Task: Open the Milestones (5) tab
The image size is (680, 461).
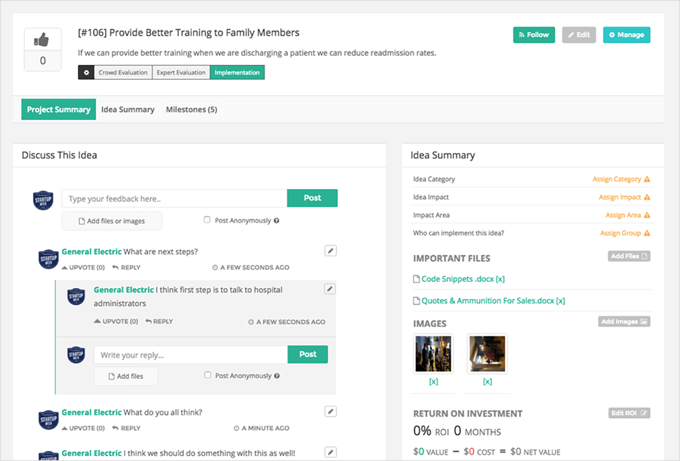Action: coord(191,110)
